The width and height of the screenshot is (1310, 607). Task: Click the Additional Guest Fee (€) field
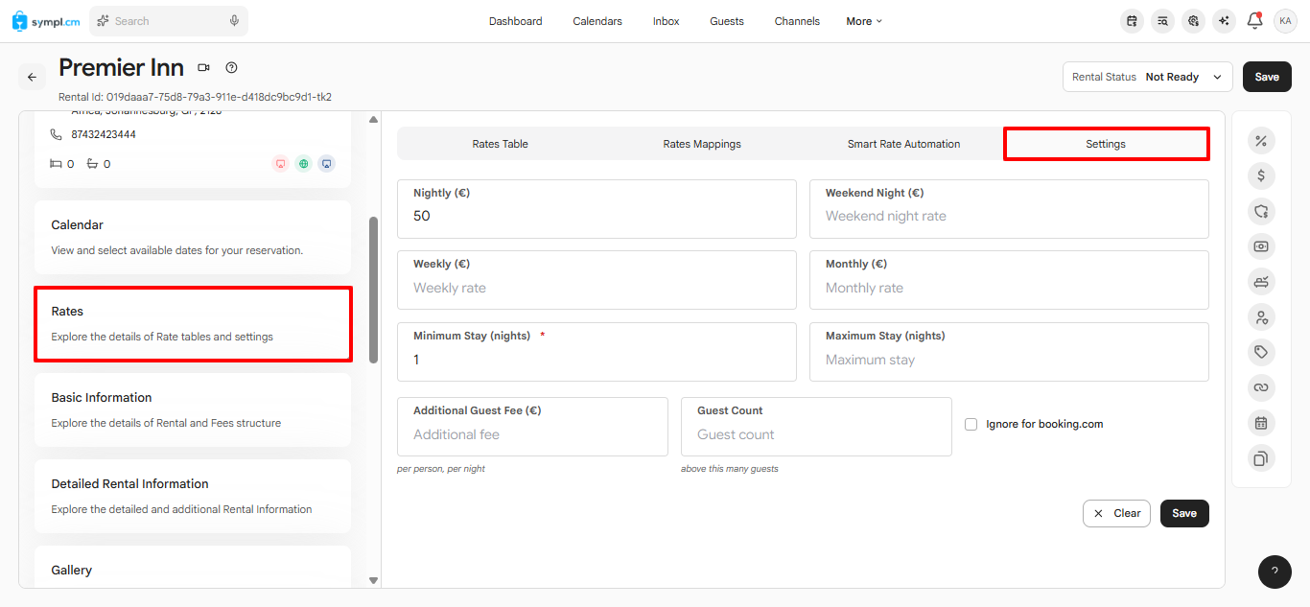(532, 427)
